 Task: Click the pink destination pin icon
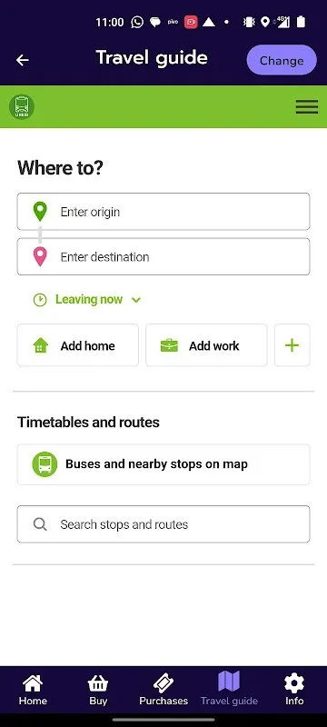40,256
